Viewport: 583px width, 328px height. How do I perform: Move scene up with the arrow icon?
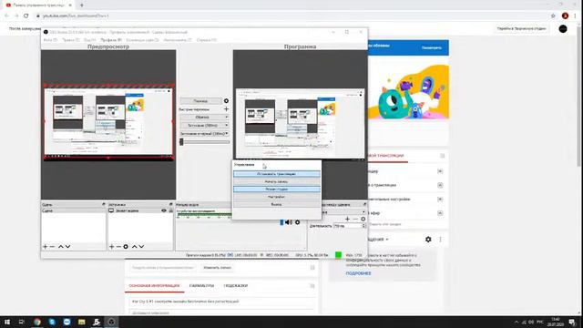click(61, 247)
